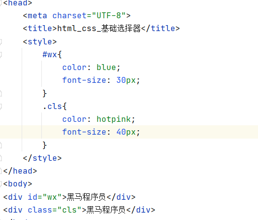The image size is (258, 220).
Task: Click the opening <head> tag
Action: pos(18,3)
